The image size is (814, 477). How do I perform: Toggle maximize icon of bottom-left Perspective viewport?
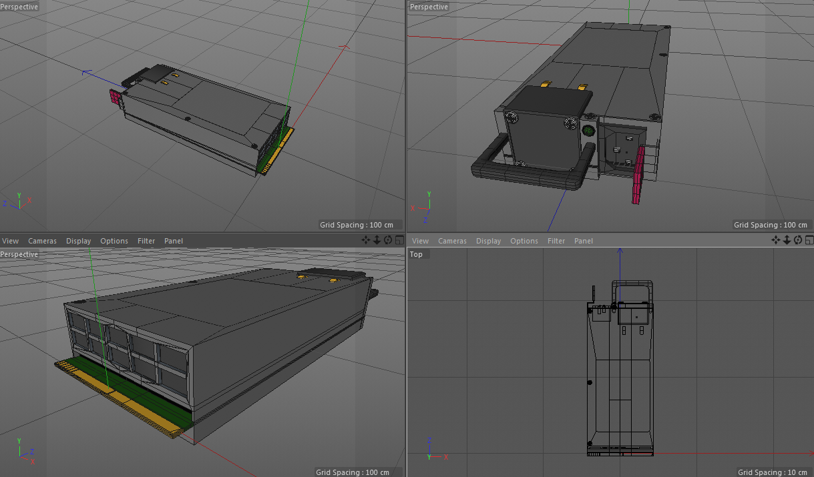click(x=399, y=240)
